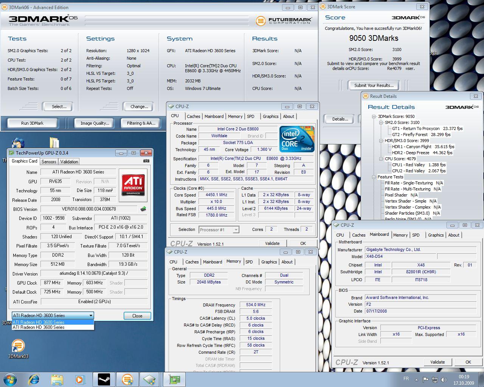The width and height of the screenshot is (484, 387).
Task: Click the Intel Core 2 Duo logo badge
Action: click(297, 139)
